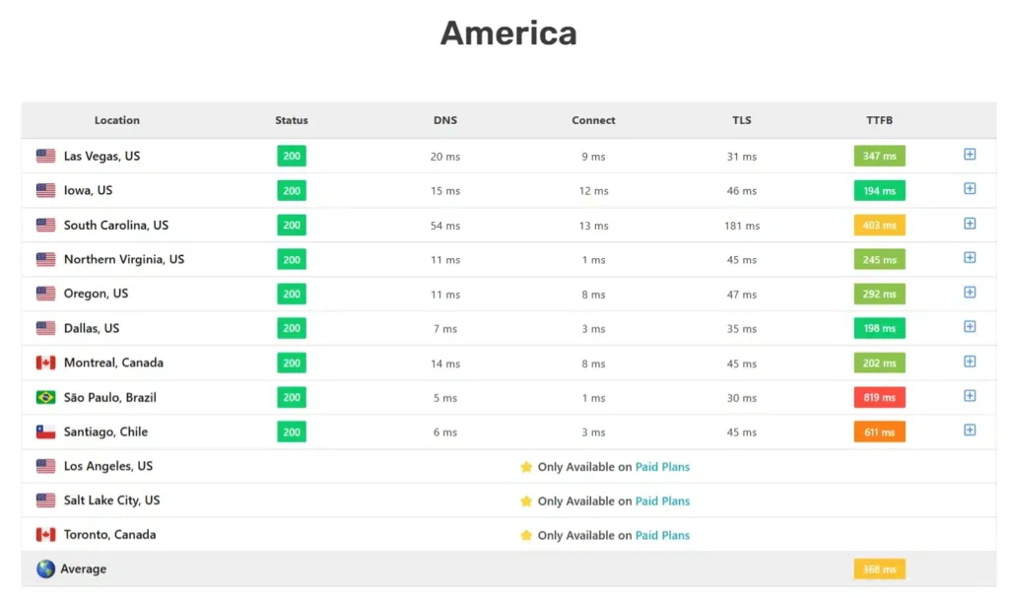Click the Status column header
The image size is (1009, 598).
pyautogui.click(x=292, y=120)
